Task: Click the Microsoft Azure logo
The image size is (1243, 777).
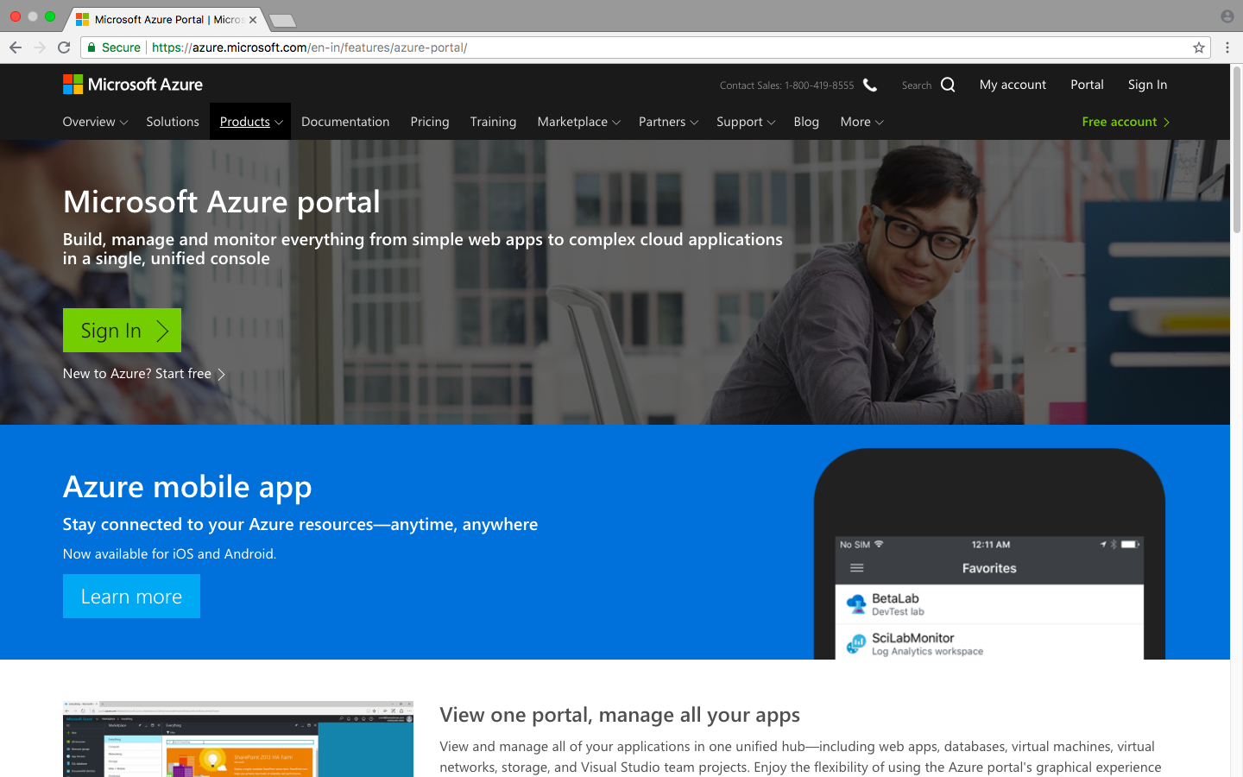Action: [133, 85]
